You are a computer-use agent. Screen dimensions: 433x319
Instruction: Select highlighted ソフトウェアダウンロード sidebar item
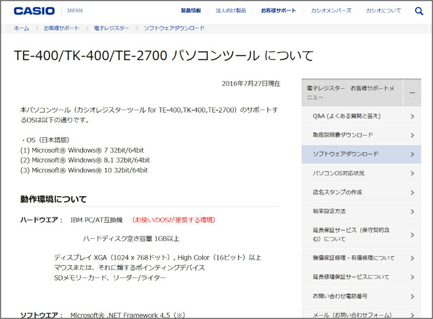[361, 154]
